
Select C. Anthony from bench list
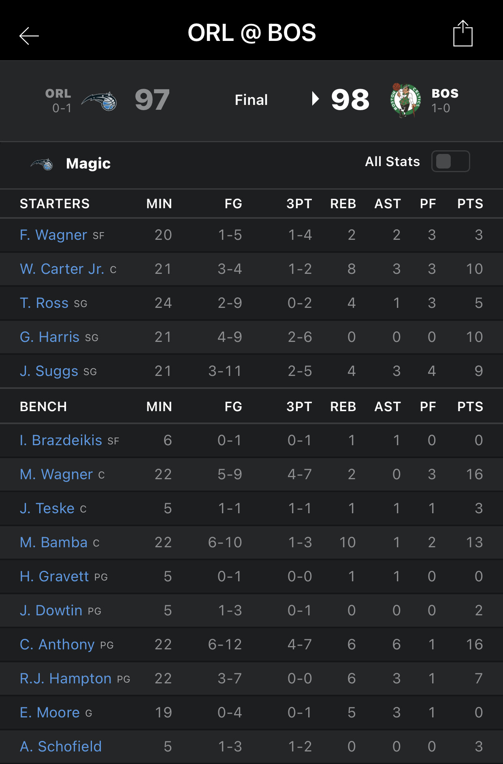pyautogui.click(x=57, y=644)
